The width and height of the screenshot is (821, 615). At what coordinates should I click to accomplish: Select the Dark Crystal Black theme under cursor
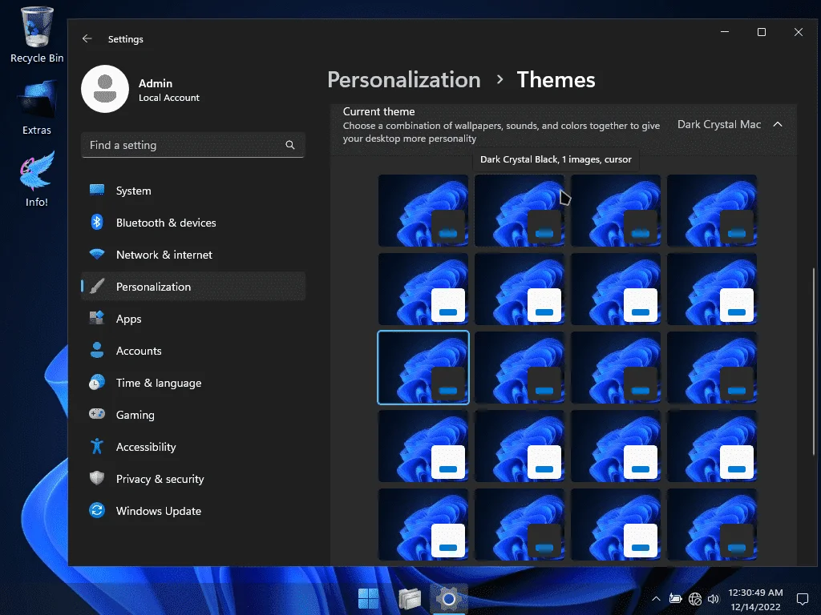pyautogui.click(x=520, y=211)
